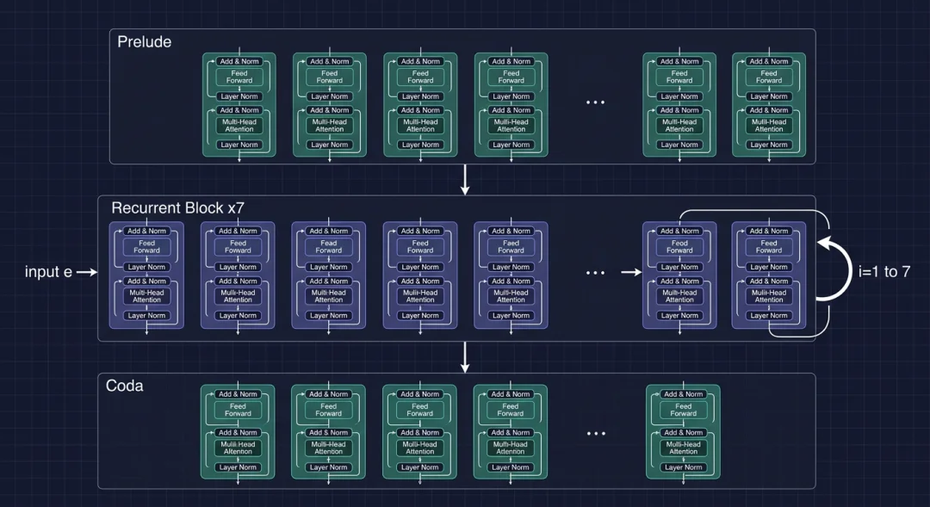
Task: Click the ellipsis dots in the Coda row
Action: click(x=595, y=433)
